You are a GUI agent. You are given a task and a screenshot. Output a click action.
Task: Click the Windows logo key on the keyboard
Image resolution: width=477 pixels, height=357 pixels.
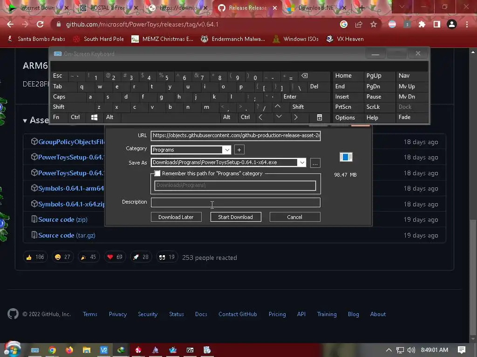[94, 117]
